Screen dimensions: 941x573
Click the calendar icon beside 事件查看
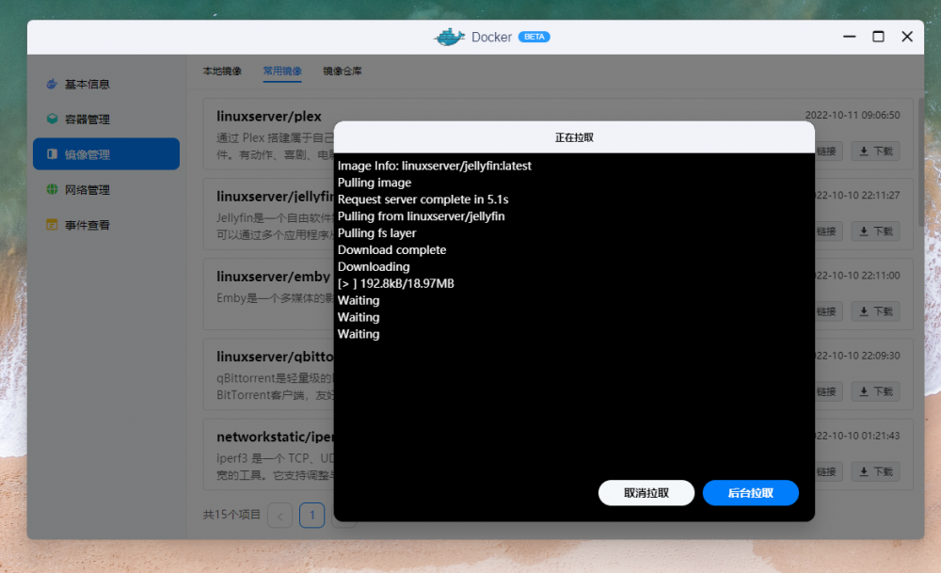pos(52,224)
